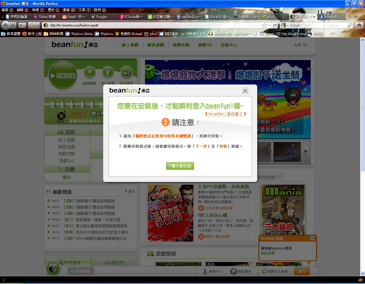Click the round beanfun logo in bottom bar
This screenshot has height=284, width=365.
click(x=53, y=269)
